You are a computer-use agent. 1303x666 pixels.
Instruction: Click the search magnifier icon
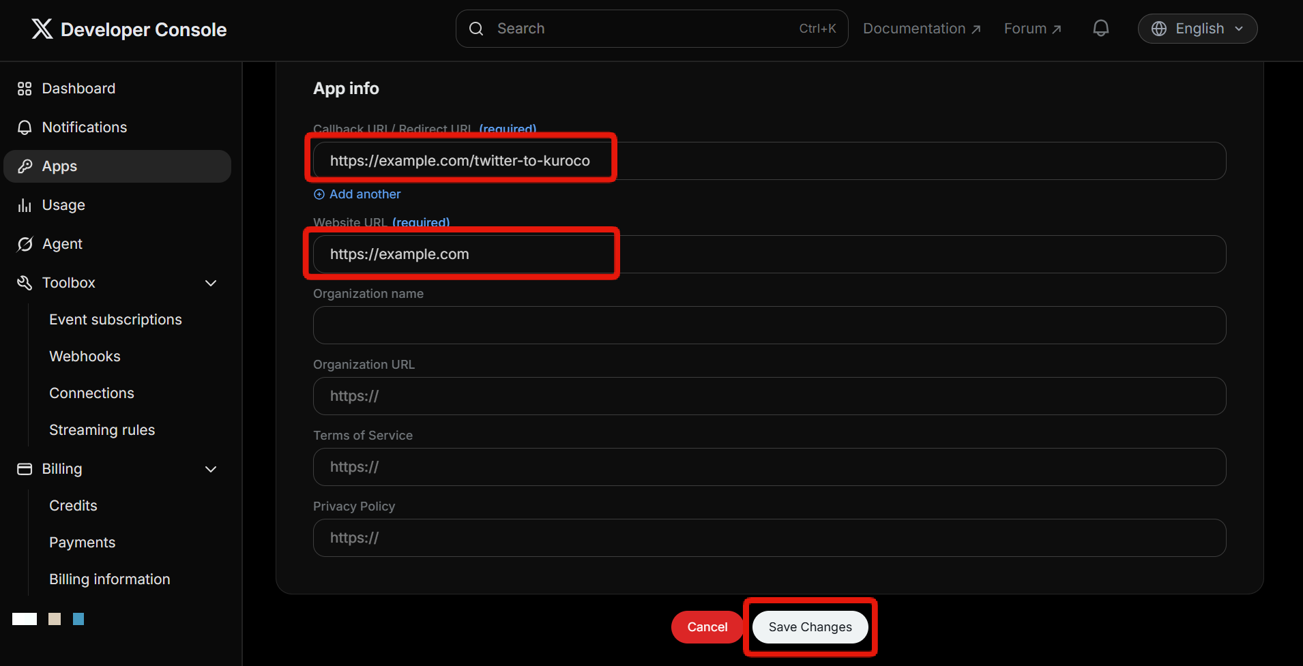(x=476, y=29)
